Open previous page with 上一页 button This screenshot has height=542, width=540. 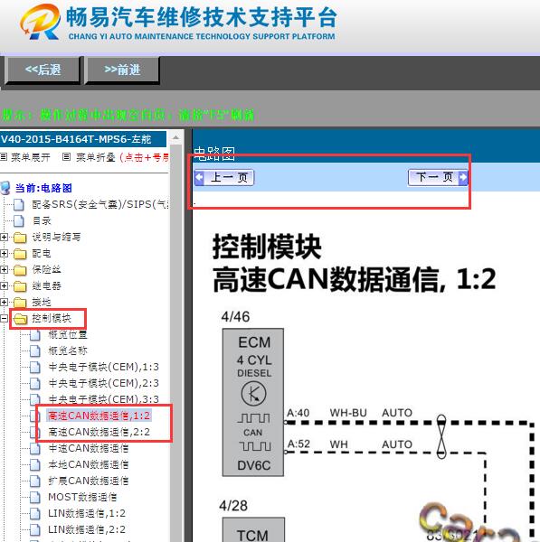(x=224, y=178)
